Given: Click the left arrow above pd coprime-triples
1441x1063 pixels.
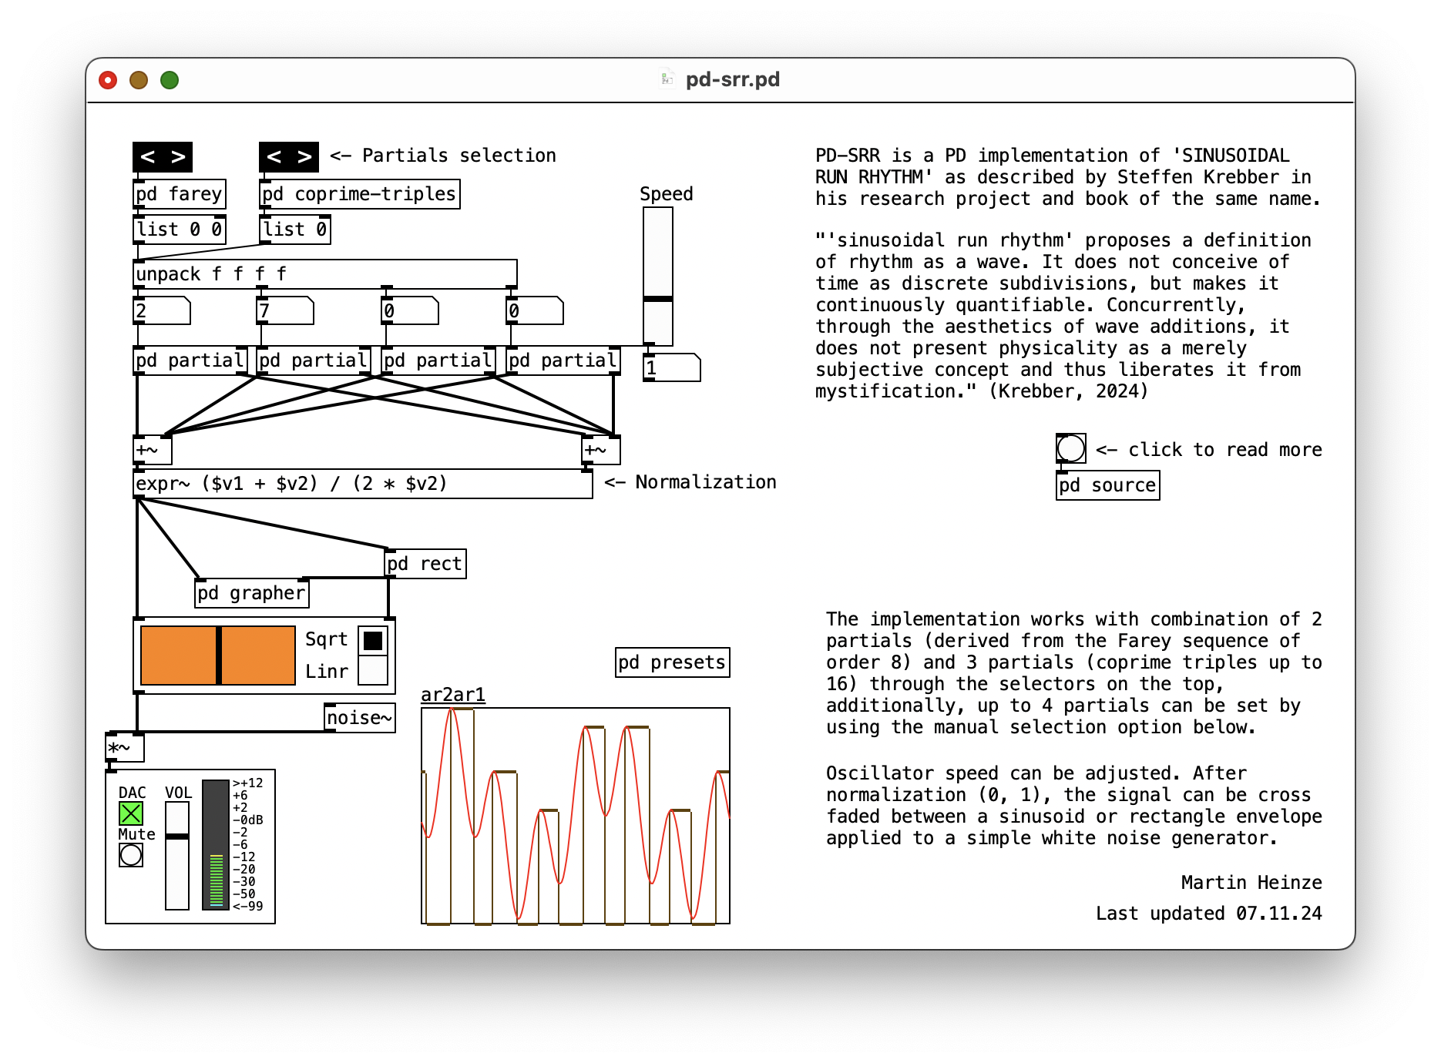Looking at the screenshot, I should pyautogui.click(x=274, y=157).
